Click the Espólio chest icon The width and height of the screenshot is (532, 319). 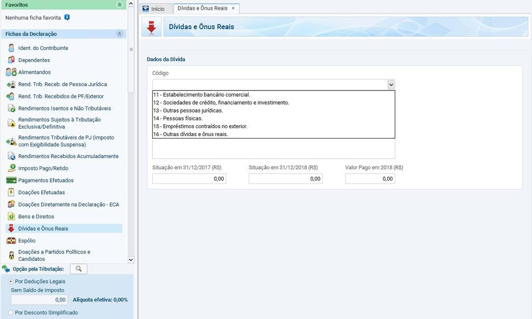click(11, 241)
